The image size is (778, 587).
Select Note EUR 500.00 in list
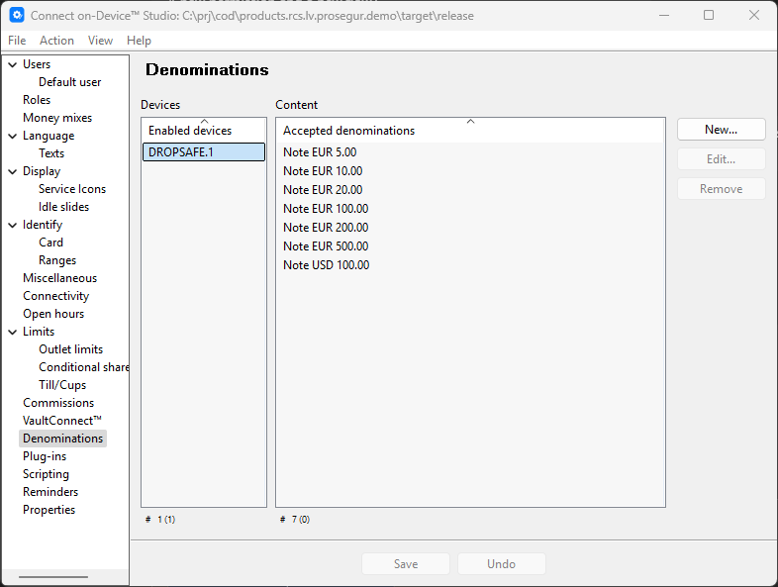click(x=326, y=246)
